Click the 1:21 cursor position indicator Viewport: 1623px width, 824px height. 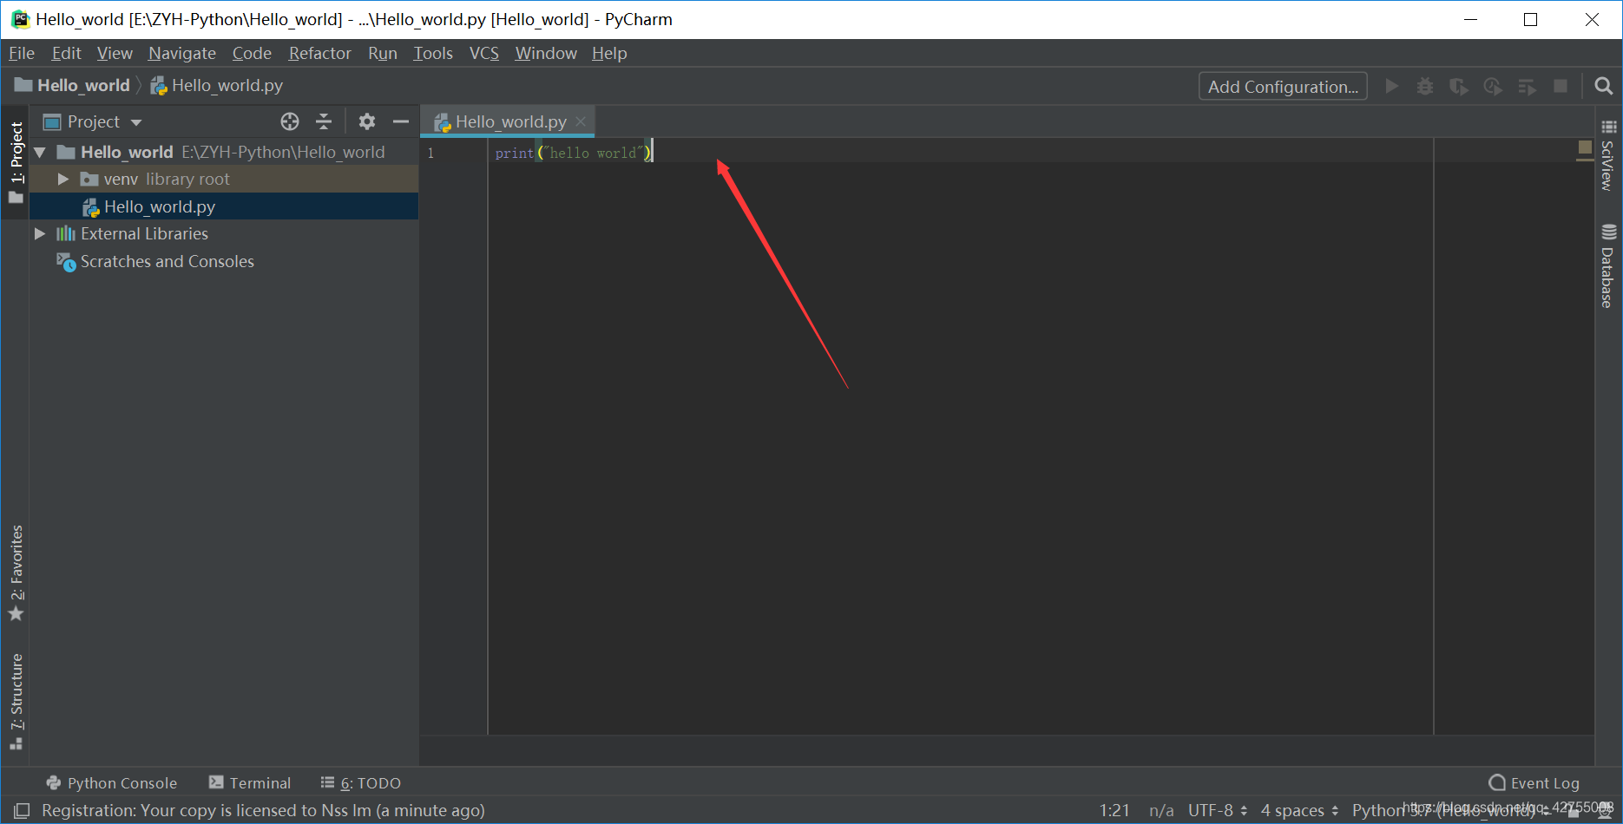point(1114,810)
